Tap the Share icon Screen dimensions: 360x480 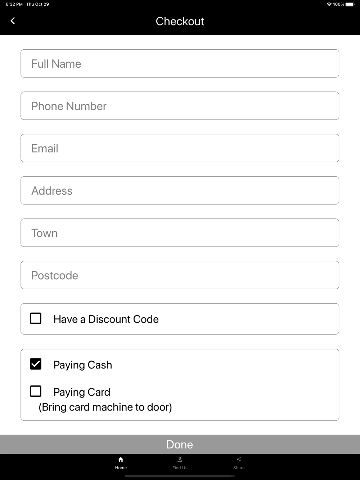[x=239, y=459]
